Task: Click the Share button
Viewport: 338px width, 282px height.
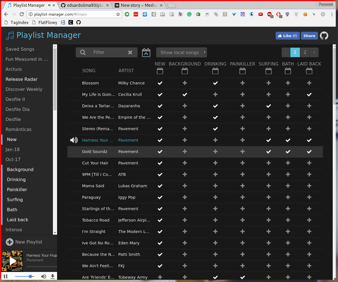Action: [x=309, y=36]
